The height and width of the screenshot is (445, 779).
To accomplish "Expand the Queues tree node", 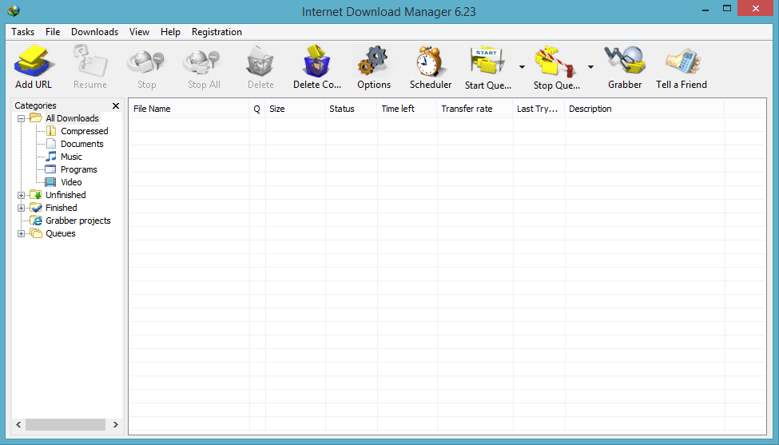I will (x=21, y=234).
